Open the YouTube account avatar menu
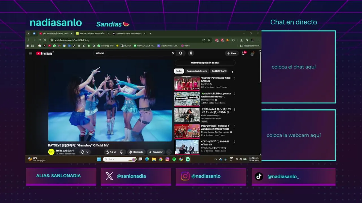This screenshot has height=203, width=362. click(x=252, y=53)
